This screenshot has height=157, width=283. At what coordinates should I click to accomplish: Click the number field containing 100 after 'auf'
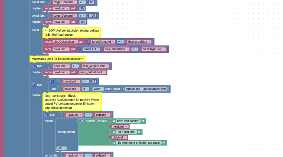click(x=83, y=22)
